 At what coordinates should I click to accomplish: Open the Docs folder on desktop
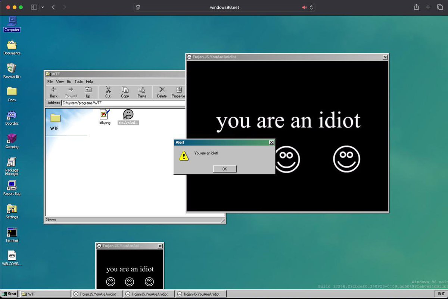[12, 94]
